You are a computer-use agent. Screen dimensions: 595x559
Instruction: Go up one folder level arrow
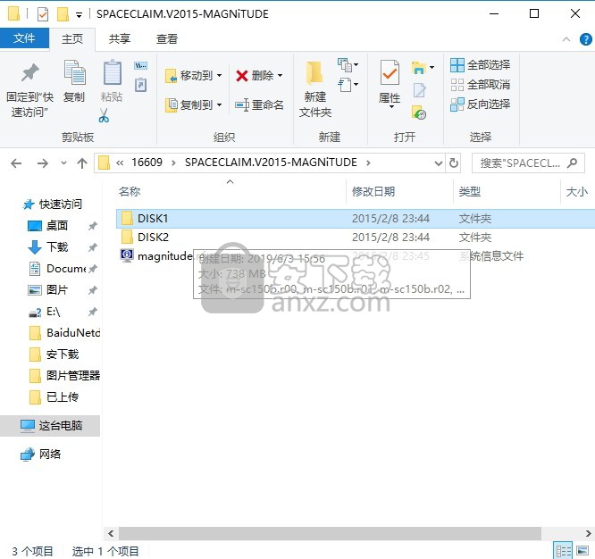click(82, 163)
